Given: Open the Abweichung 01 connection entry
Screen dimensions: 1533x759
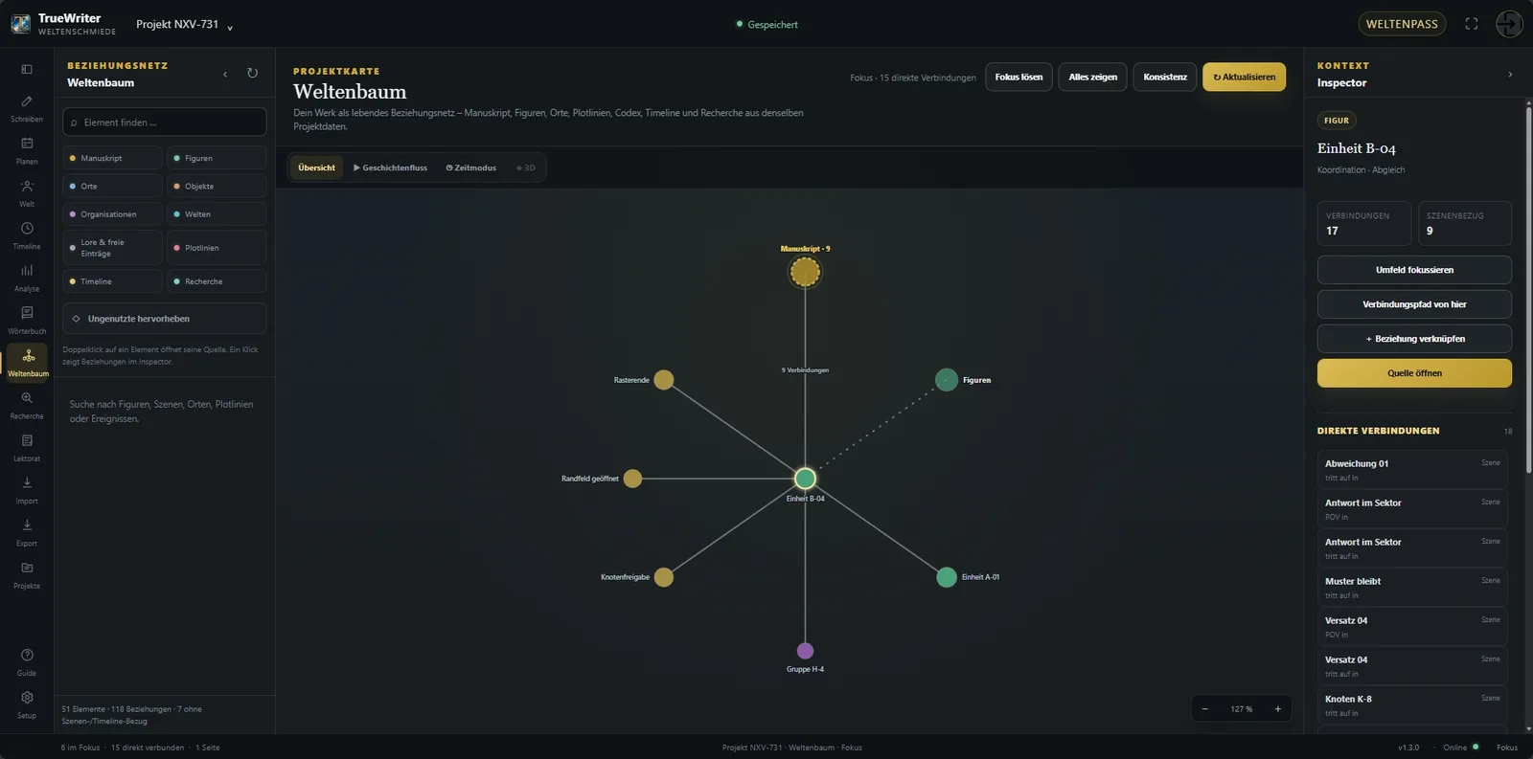Looking at the screenshot, I should (x=1412, y=470).
